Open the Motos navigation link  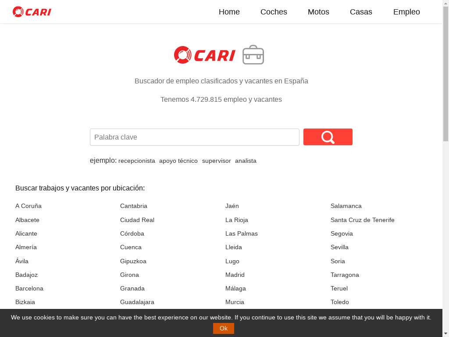point(318,12)
